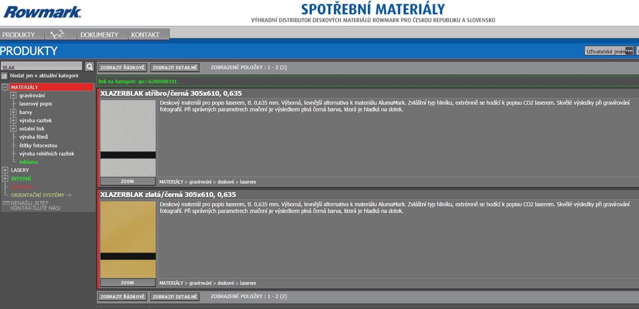Open XLAZERBLAK zlatá/černá product title

pos(168,195)
